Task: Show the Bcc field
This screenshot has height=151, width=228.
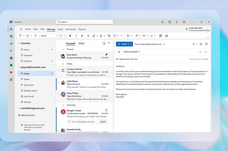Action: pyautogui.click(x=206, y=52)
